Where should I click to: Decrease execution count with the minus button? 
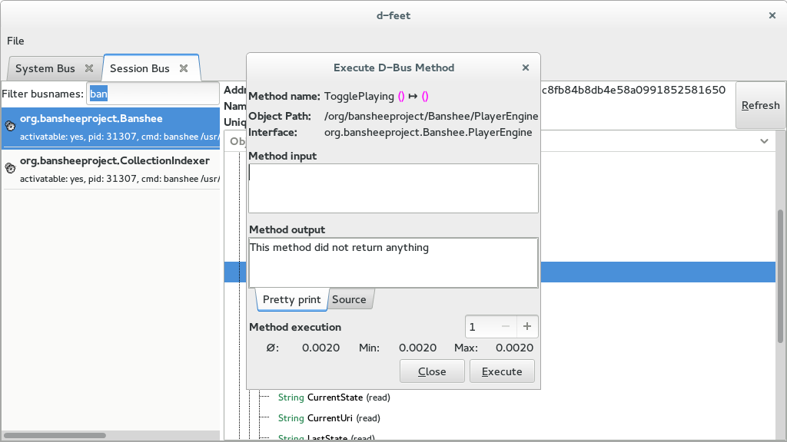506,327
